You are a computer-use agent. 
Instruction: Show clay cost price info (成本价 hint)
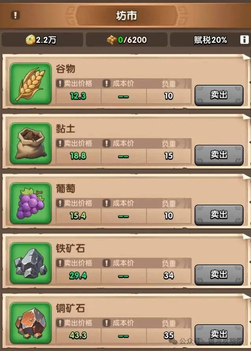pos(107,143)
